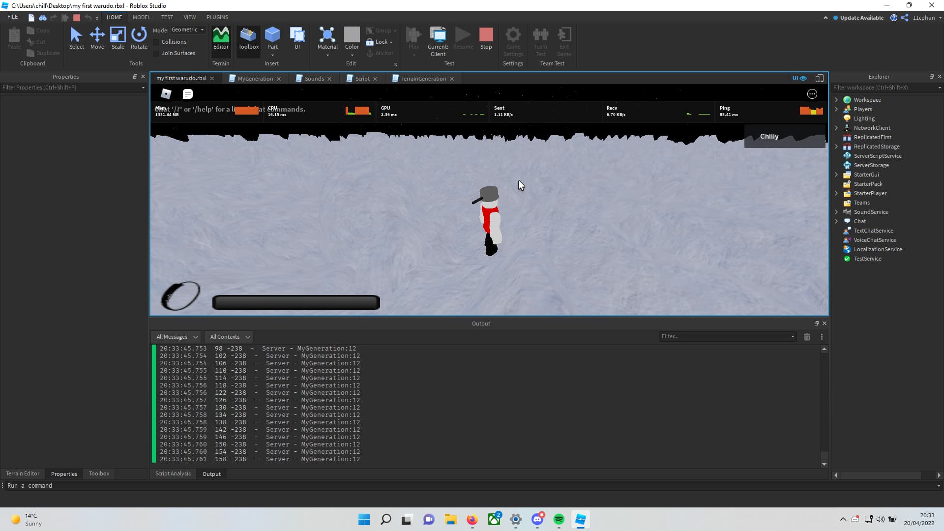Select the Scale tool
The width and height of the screenshot is (944, 531).
pyautogui.click(x=118, y=38)
